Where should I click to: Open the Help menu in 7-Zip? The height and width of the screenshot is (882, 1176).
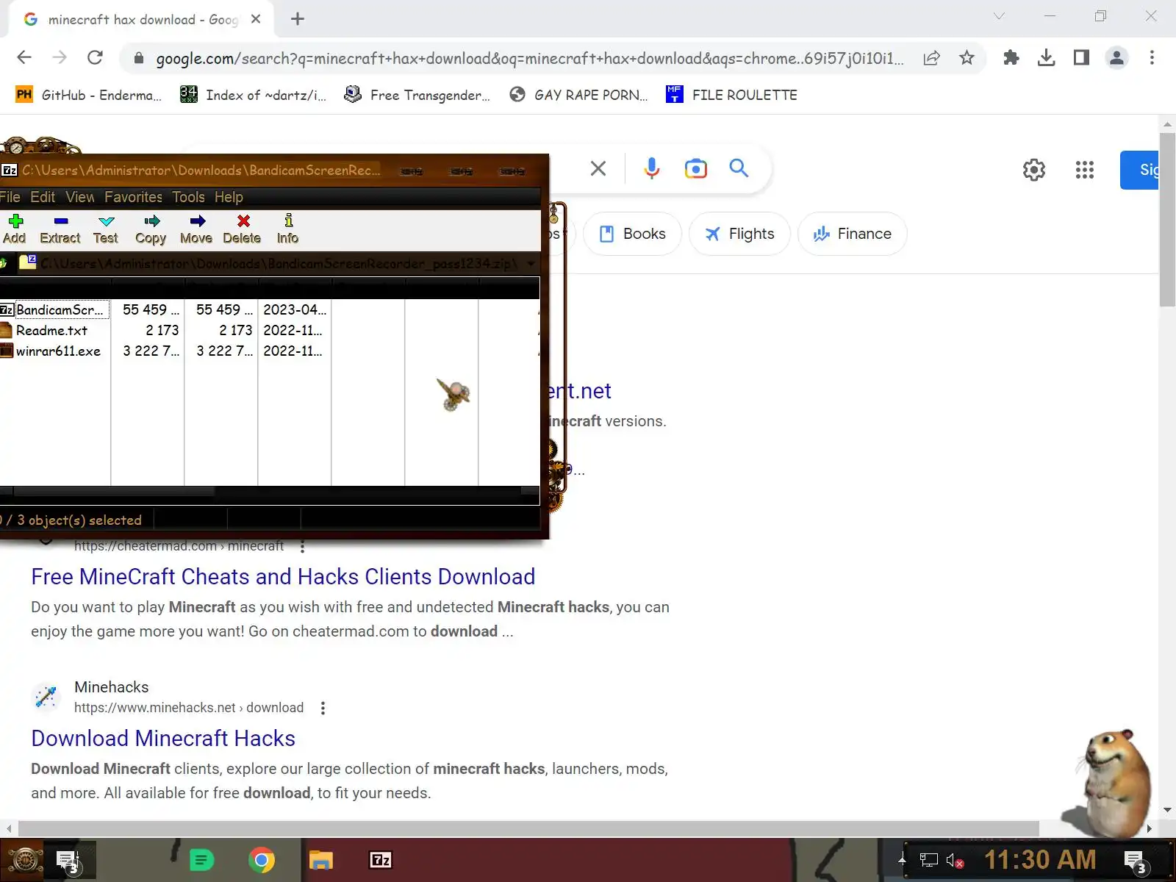pyautogui.click(x=229, y=197)
